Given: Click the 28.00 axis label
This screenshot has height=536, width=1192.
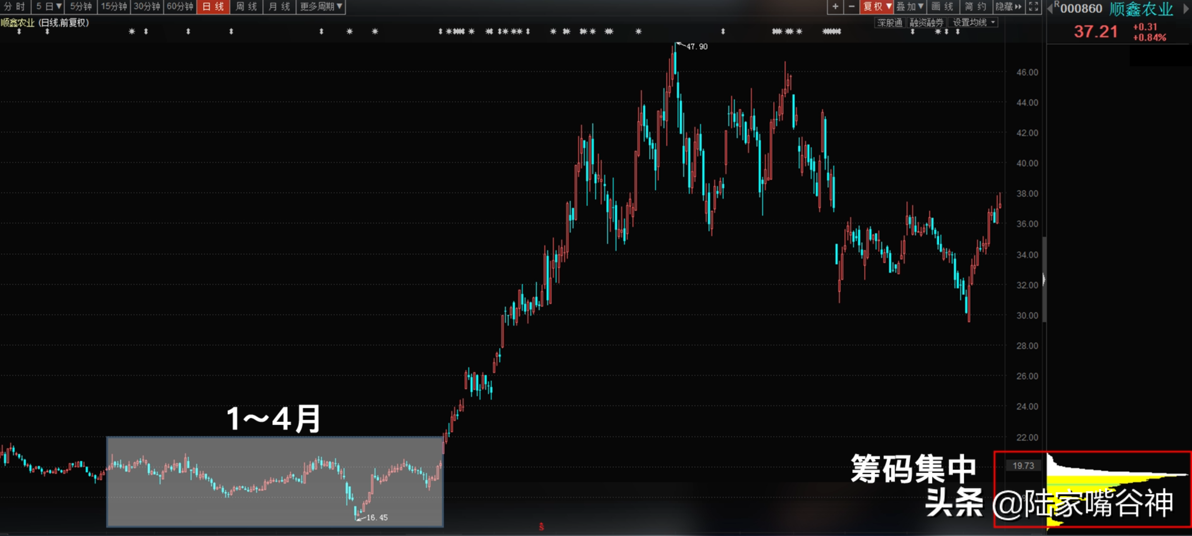Looking at the screenshot, I should coord(1027,346).
